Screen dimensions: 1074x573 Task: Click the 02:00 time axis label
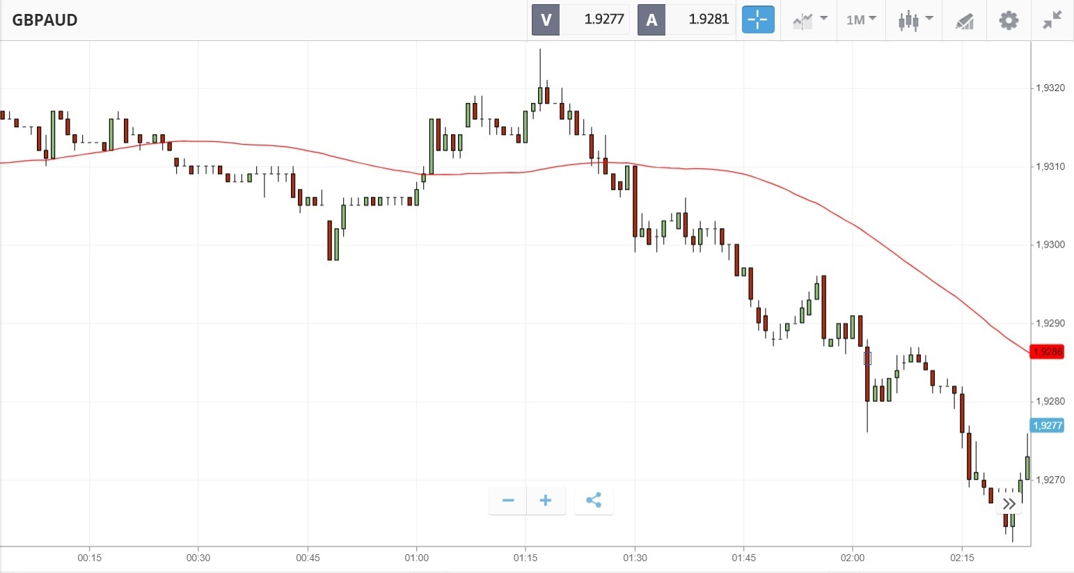(852, 558)
